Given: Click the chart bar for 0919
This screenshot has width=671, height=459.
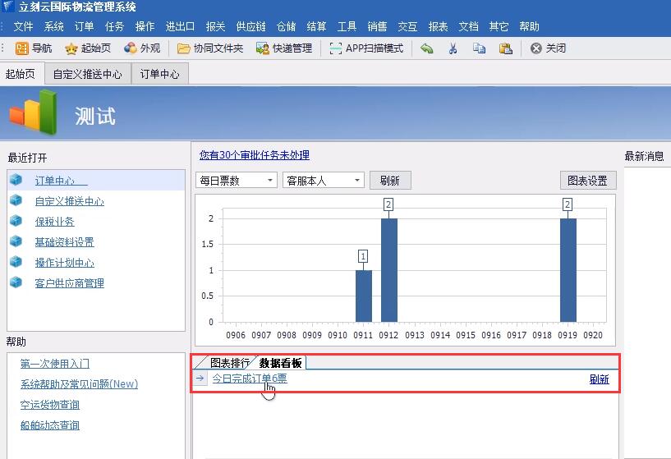Looking at the screenshot, I should click(568, 270).
